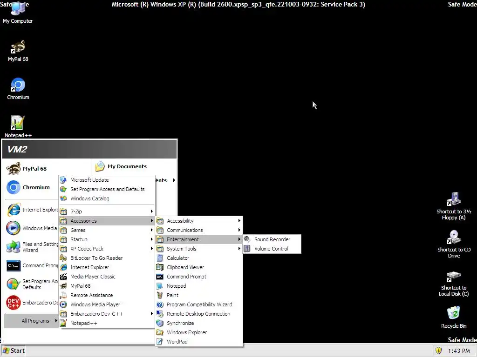
Task: Expand the System Tools submenu arrow
Action: click(239, 249)
